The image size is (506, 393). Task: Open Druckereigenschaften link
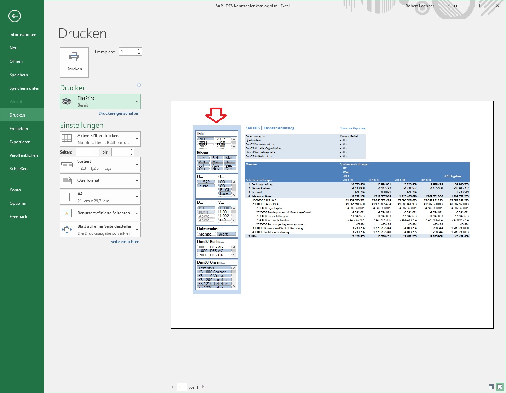[119, 113]
